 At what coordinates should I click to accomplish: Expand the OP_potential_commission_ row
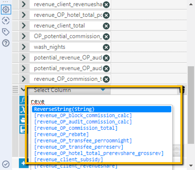point(23,36)
